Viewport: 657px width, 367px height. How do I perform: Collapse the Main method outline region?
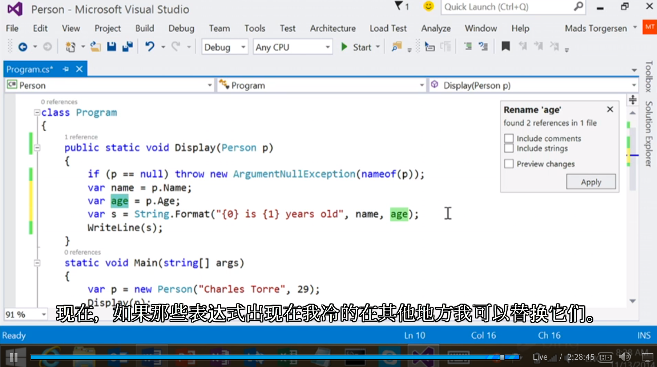click(x=37, y=263)
